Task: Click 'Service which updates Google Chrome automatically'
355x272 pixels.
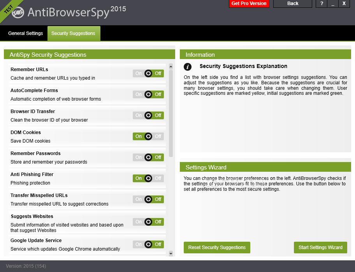Action: click(65, 249)
